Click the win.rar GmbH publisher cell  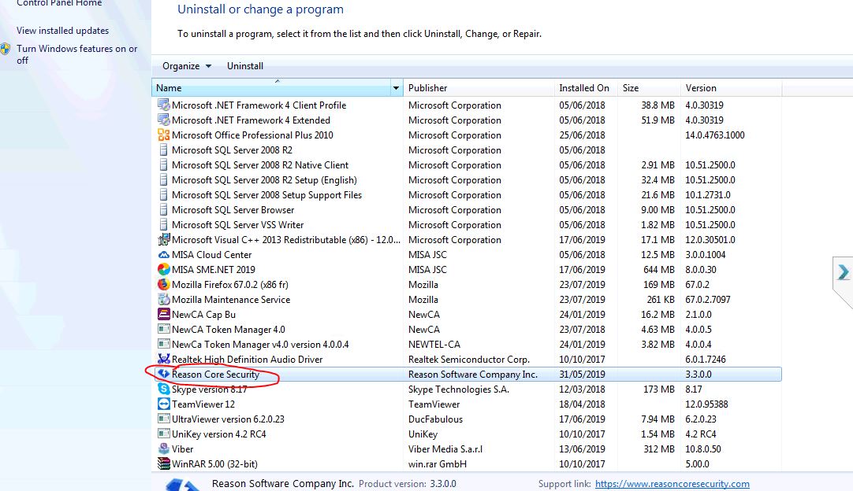(438, 463)
